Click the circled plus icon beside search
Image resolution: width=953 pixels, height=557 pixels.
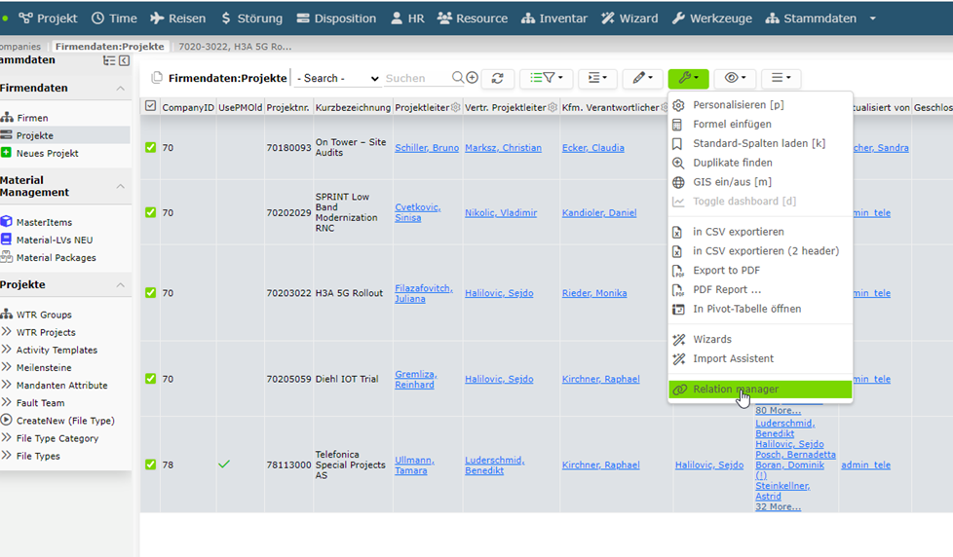(472, 77)
